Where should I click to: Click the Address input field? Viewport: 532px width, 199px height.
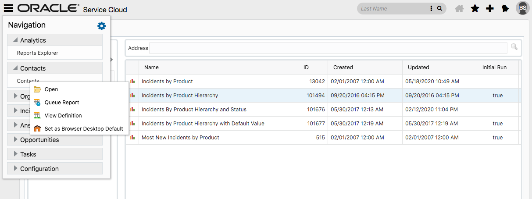click(328, 48)
